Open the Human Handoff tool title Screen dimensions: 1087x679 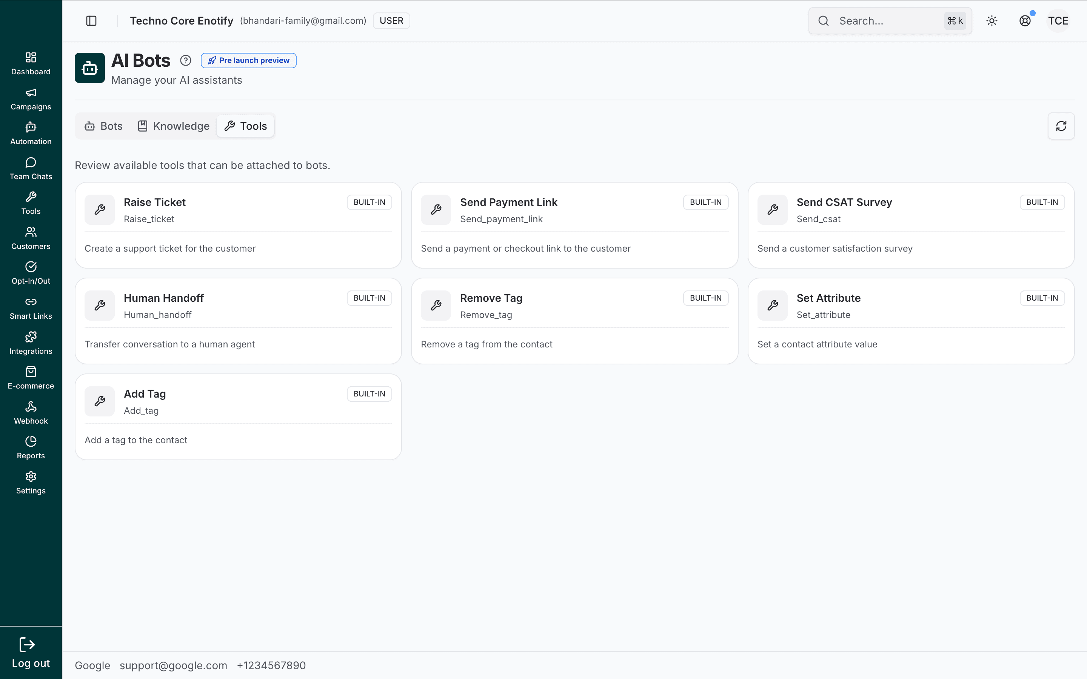point(163,298)
